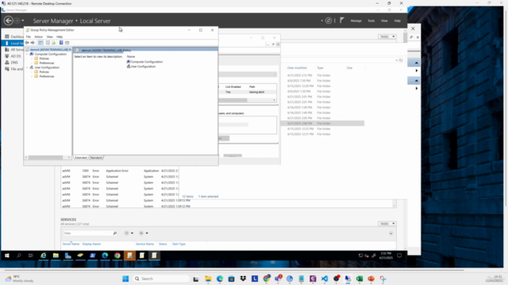Screen dimensions: 508x285
Task: Sort services by Status column
Action: click(163, 244)
